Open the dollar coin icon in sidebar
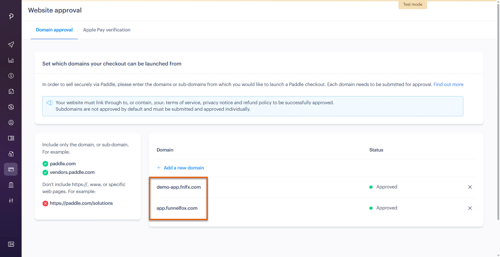Screen dimensions: 500x257 11,76
